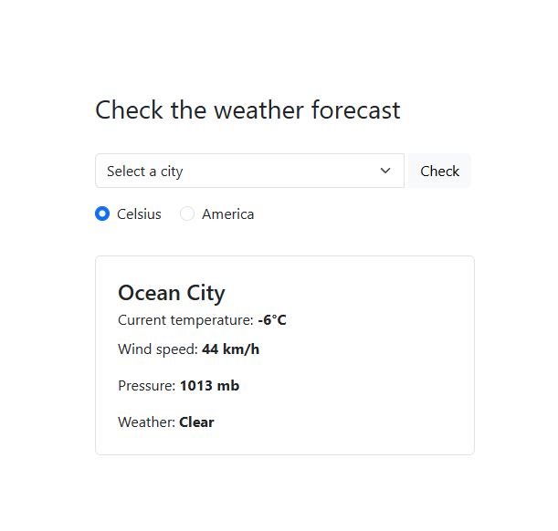Click the "Weather:" label in the card

146,422
